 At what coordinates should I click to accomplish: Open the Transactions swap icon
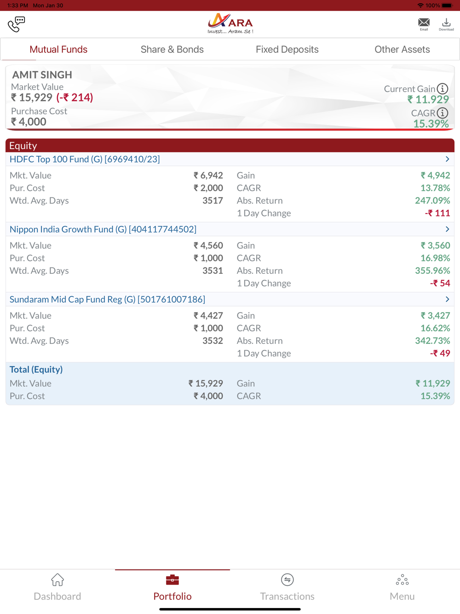(287, 579)
